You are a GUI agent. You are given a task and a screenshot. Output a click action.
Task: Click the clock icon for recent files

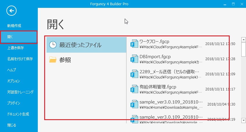click(53, 45)
